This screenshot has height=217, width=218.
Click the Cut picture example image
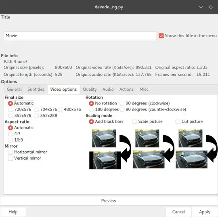coord(197,149)
